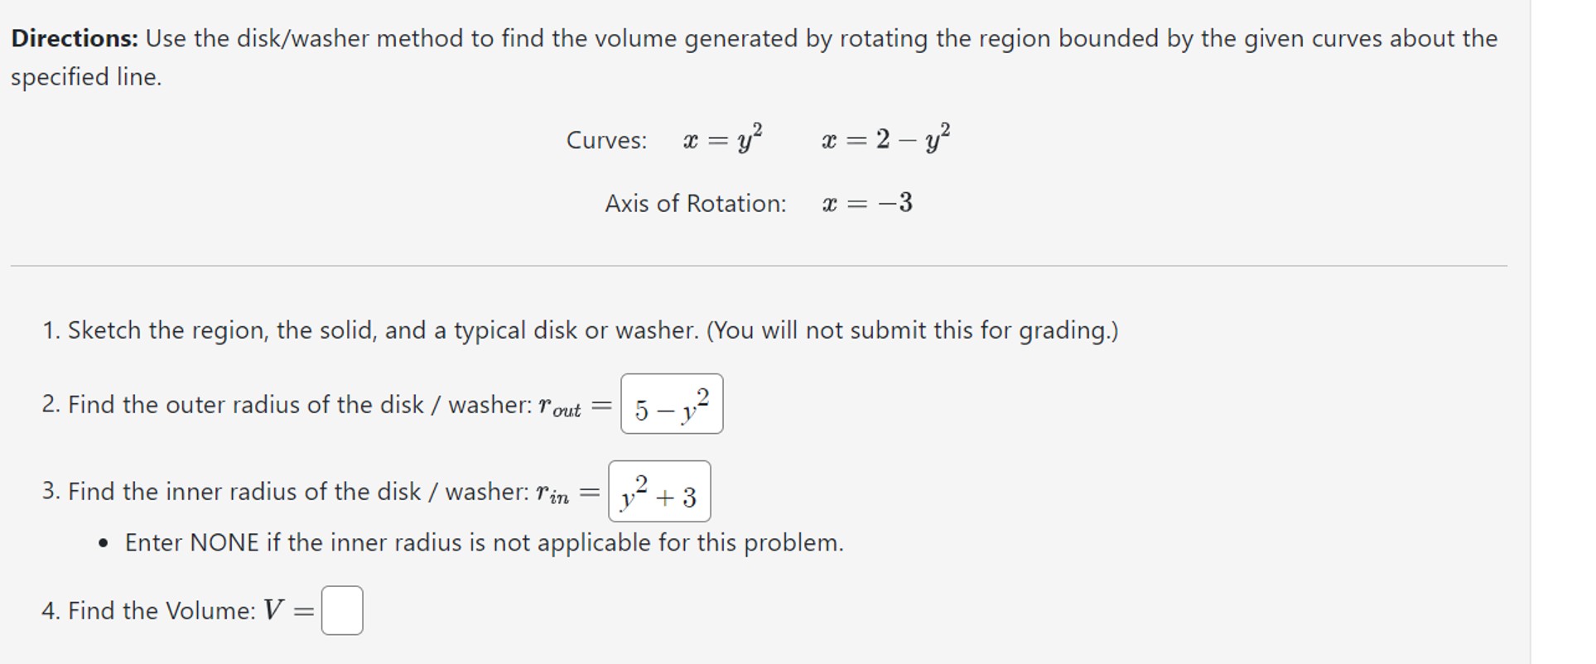The image size is (1596, 664).
Task: Click the bullet point under step 3
Action: pos(103,543)
